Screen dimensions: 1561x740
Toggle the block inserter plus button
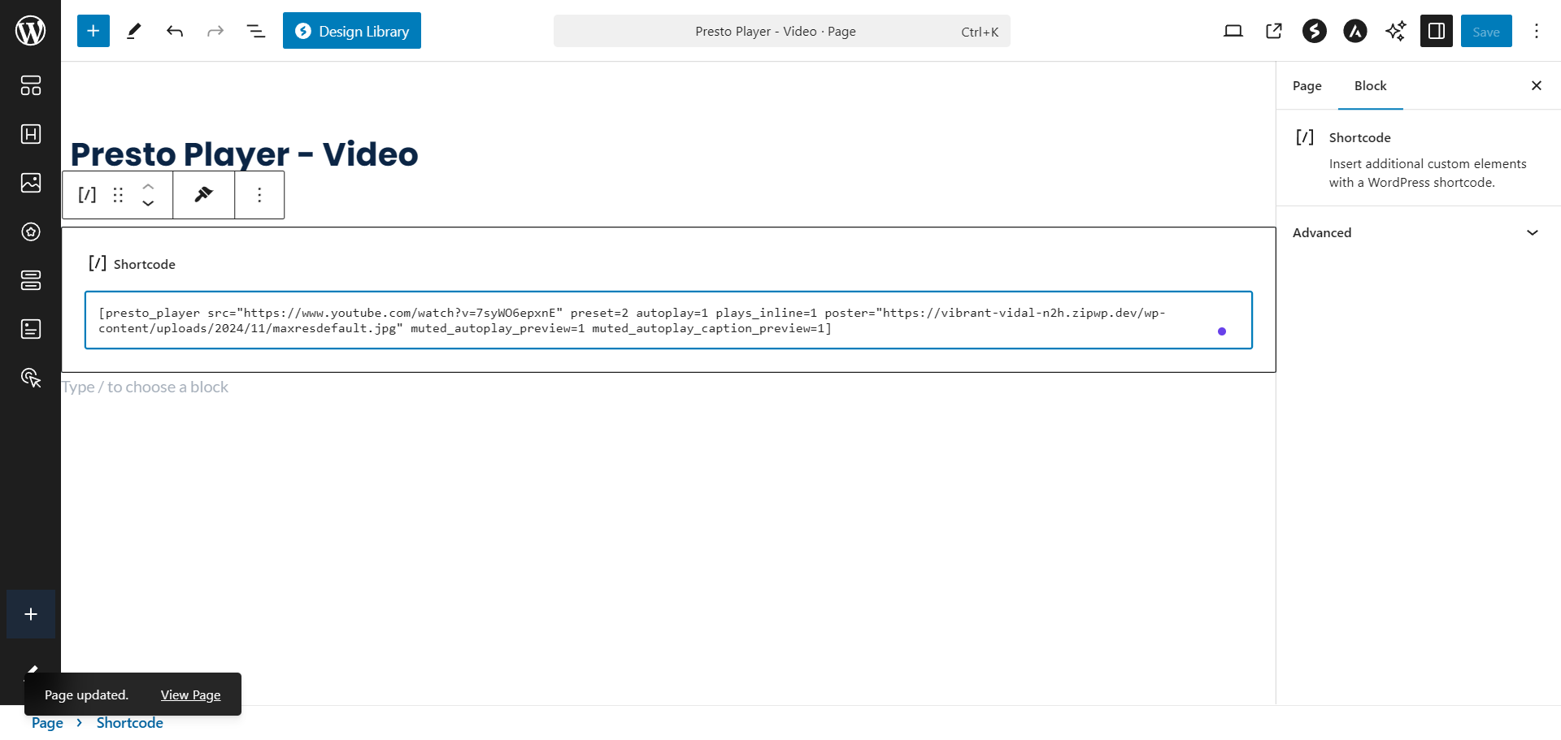click(x=93, y=31)
